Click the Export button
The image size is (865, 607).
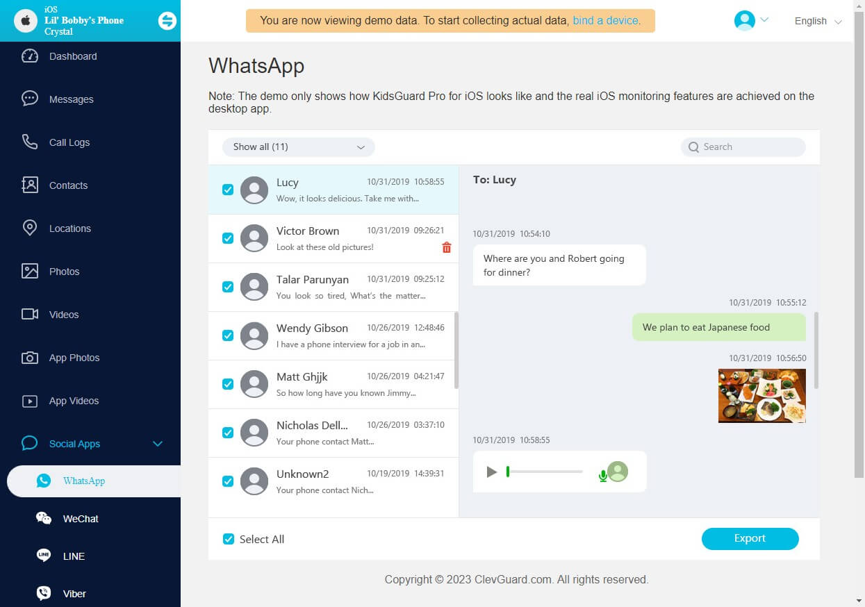pyautogui.click(x=750, y=538)
